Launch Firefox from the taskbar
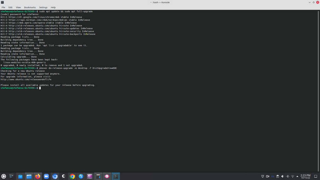 coord(38,176)
